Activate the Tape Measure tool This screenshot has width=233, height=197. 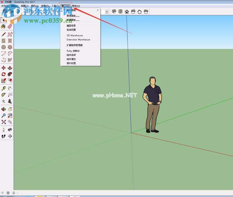click(4, 88)
